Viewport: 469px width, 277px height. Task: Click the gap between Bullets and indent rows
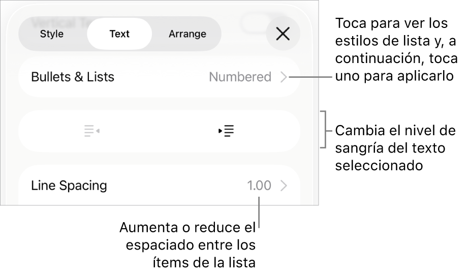tap(159, 104)
